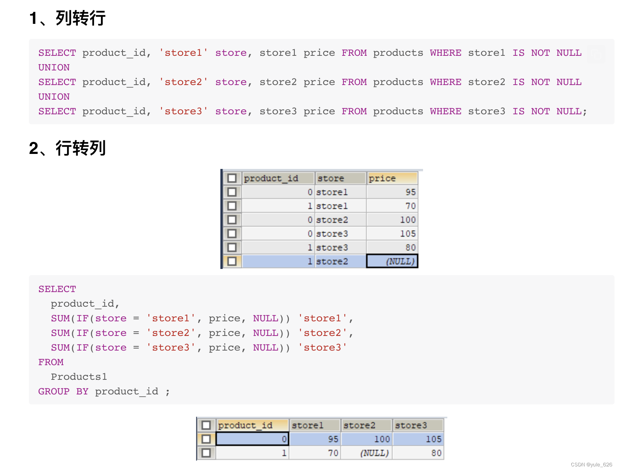The height and width of the screenshot is (471, 618).
Task: Click the line 'GROUP BY product_id ;'
Action: point(104,391)
